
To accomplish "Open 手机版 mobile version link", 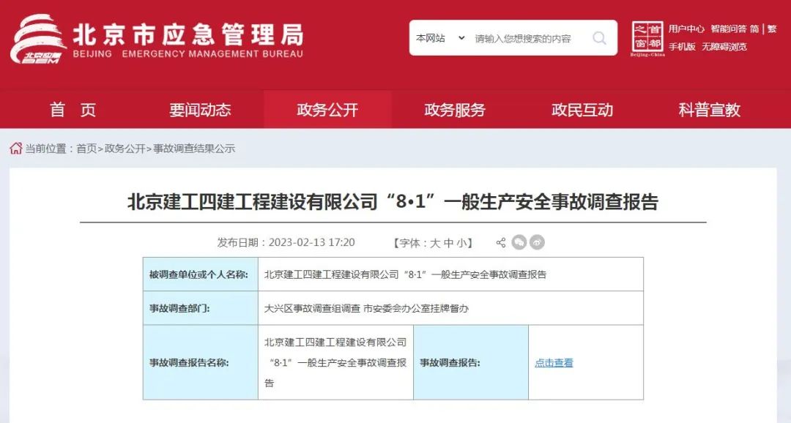I will (x=682, y=47).
